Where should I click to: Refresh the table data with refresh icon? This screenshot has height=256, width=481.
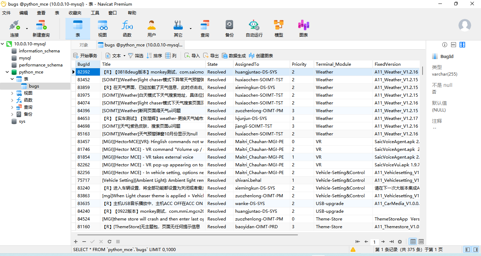click(109, 242)
